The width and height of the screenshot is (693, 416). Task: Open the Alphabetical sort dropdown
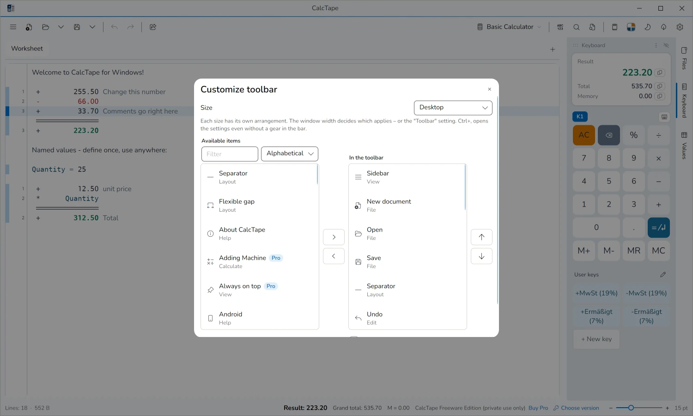pyautogui.click(x=290, y=153)
